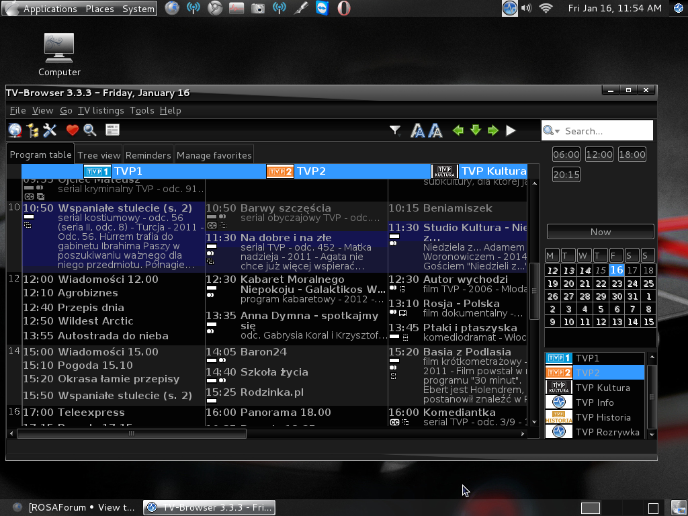Go to next day with right green arrow
The width and height of the screenshot is (688, 516).
point(493,130)
